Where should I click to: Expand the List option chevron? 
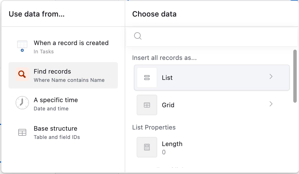(x=271, y=77)
